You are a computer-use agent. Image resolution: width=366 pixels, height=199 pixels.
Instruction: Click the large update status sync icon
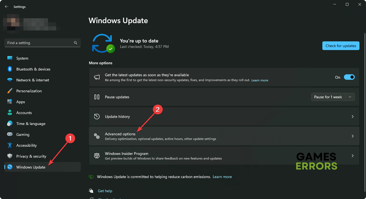[103, 43]
